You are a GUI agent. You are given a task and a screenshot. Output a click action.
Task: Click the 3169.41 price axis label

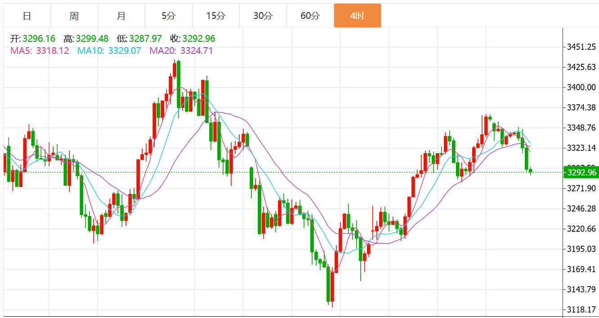click(x=581, y=269)
